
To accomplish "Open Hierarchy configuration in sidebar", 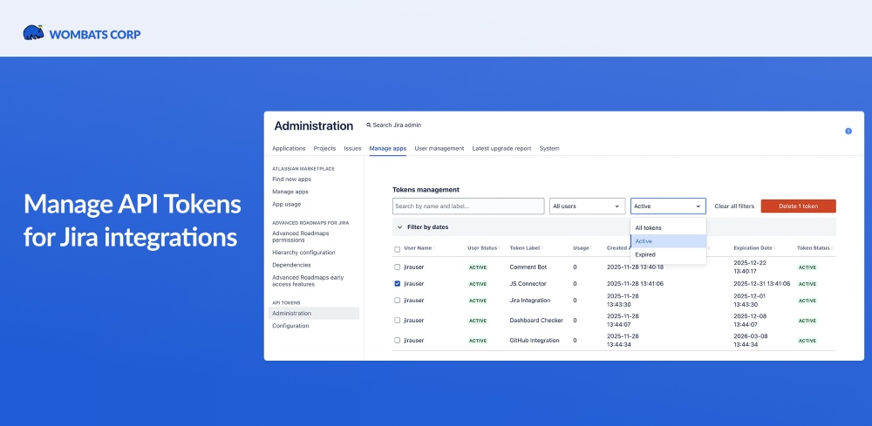I will pyautogui.click(x=303, y=252).
